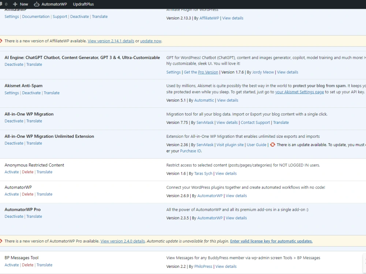View details for All-in-One WP Migration
The width and height of the screenshot is (366, 274).
point(227,122)
